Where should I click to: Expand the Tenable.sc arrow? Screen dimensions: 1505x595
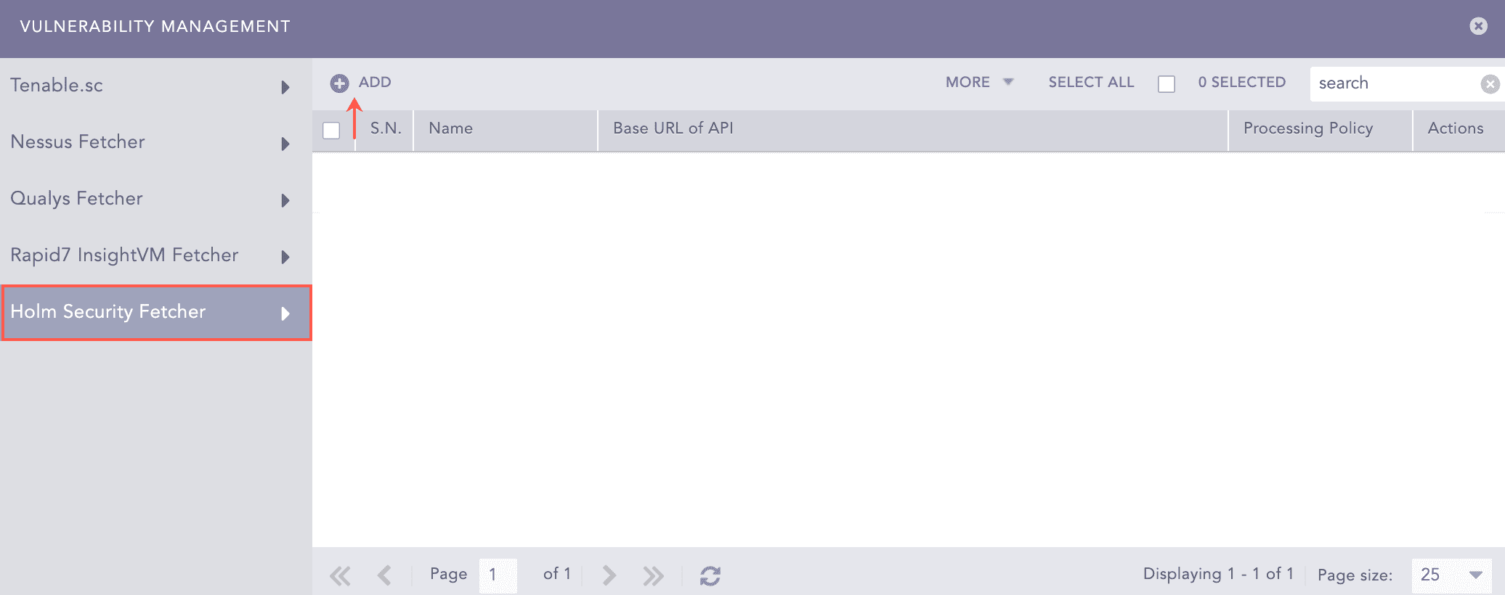tap(285, 87)
